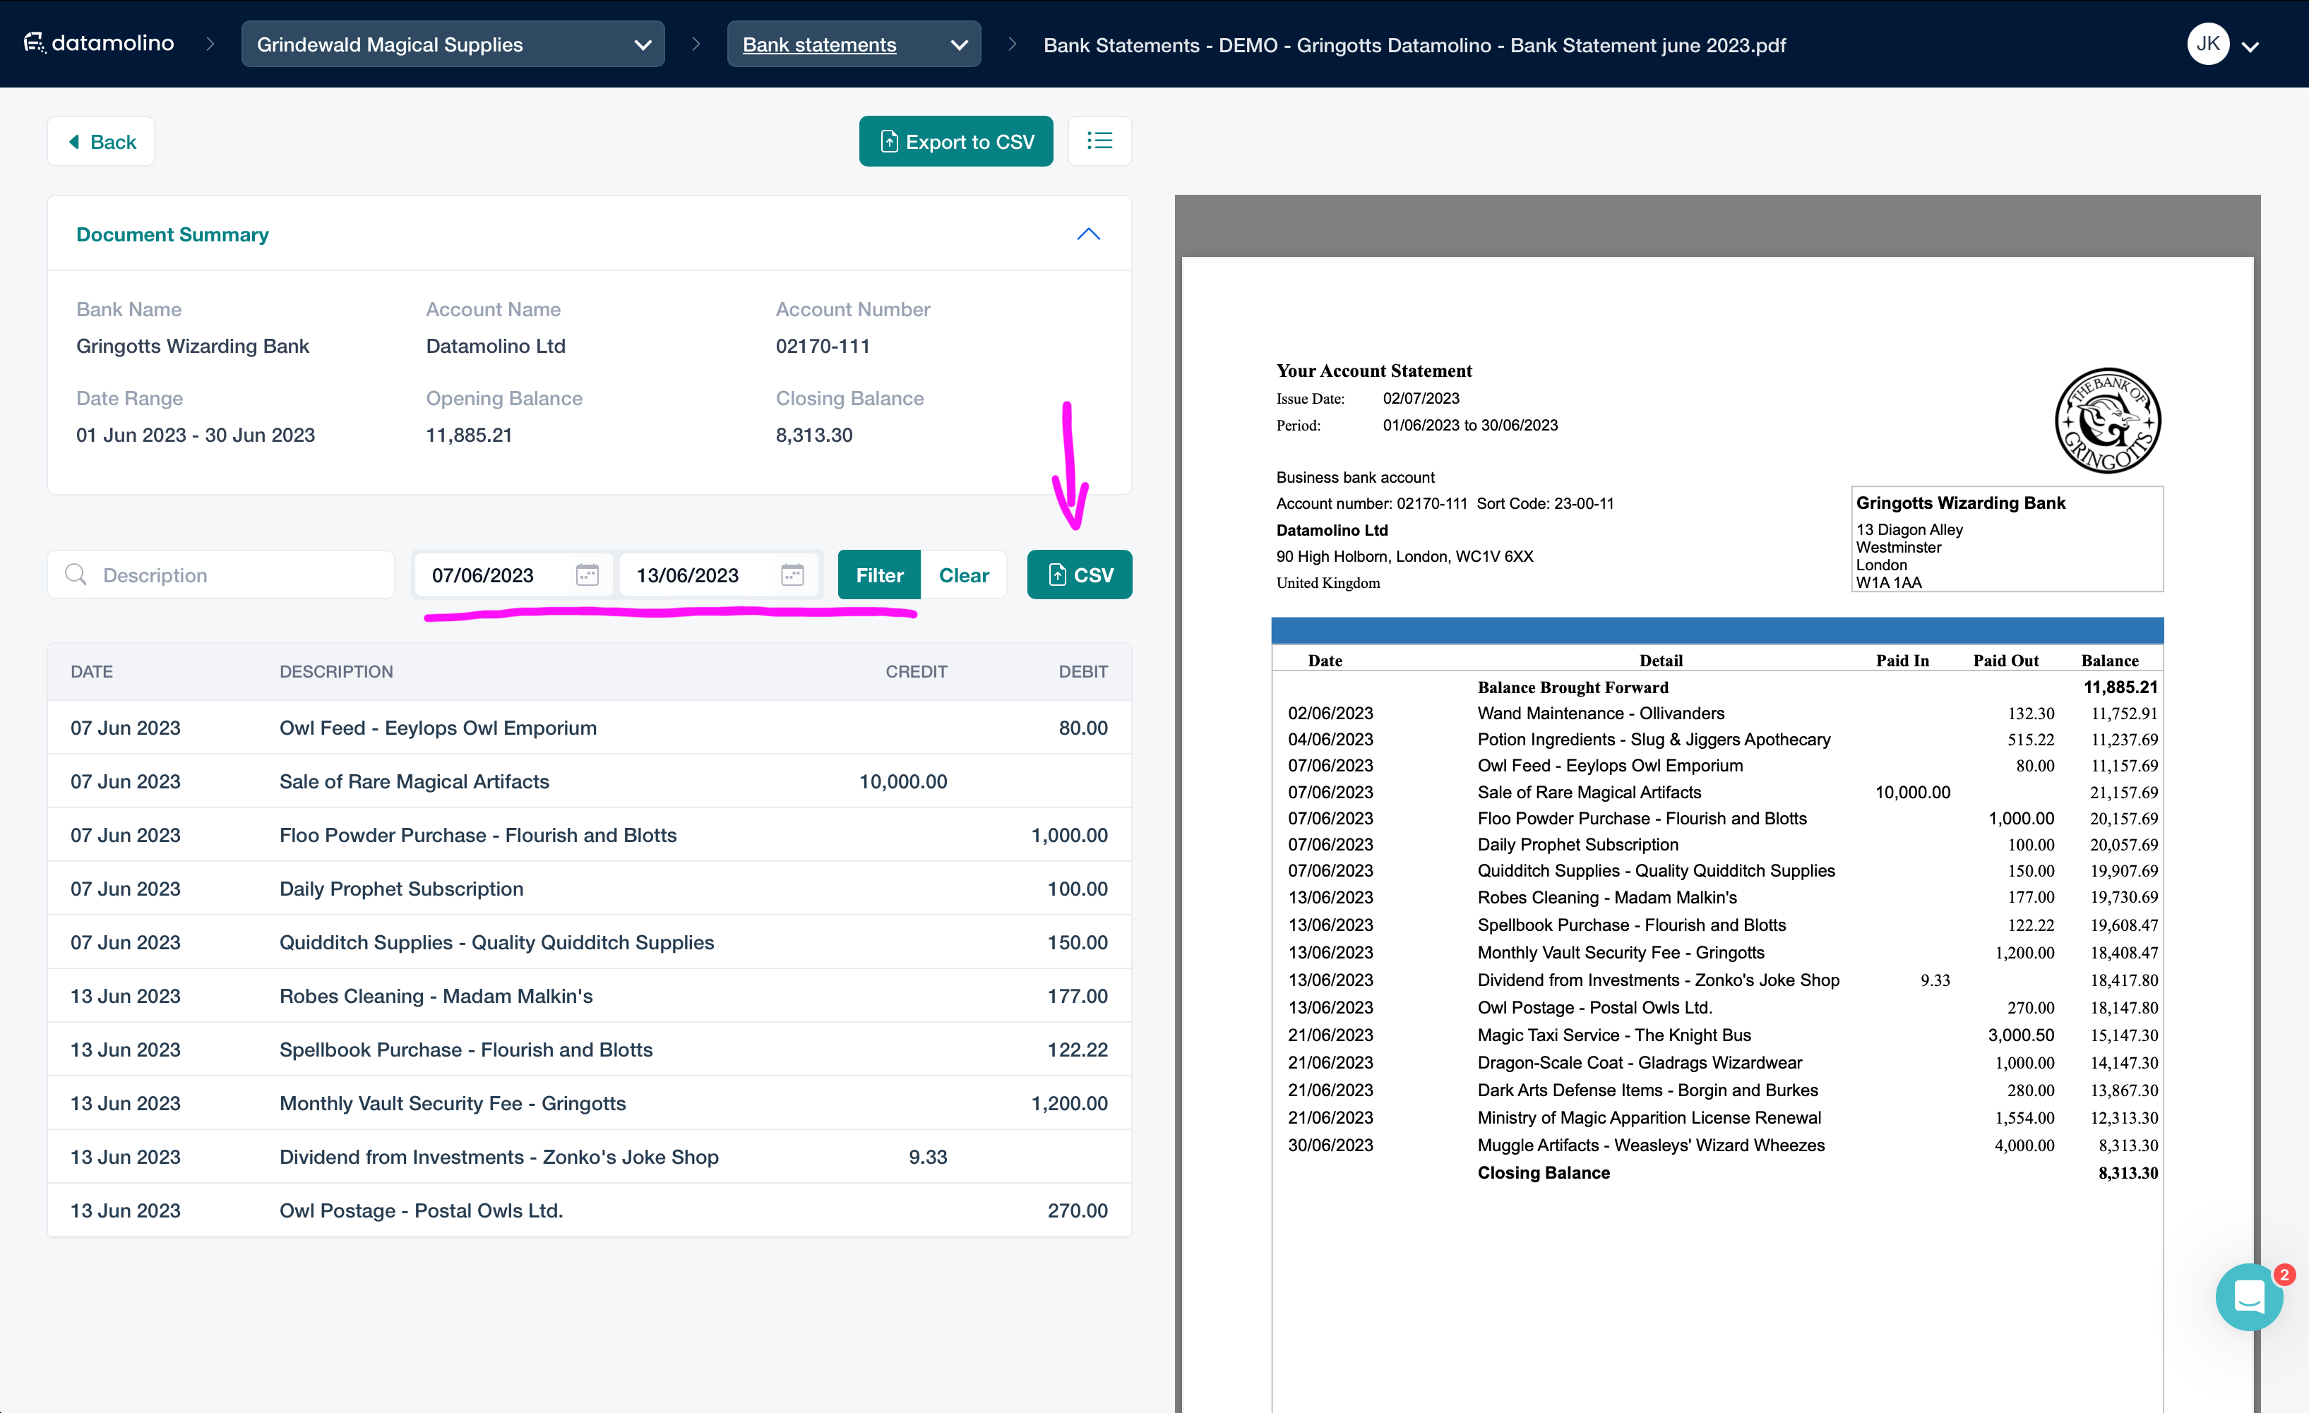Screen dimensions: 2309x1413
Task: Apply the date range with Filter button
Action: [879, 575]
